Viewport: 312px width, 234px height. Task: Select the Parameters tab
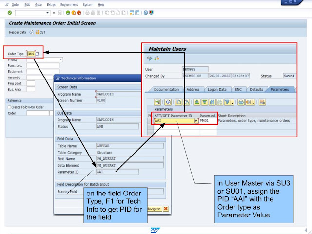[279, 89]
